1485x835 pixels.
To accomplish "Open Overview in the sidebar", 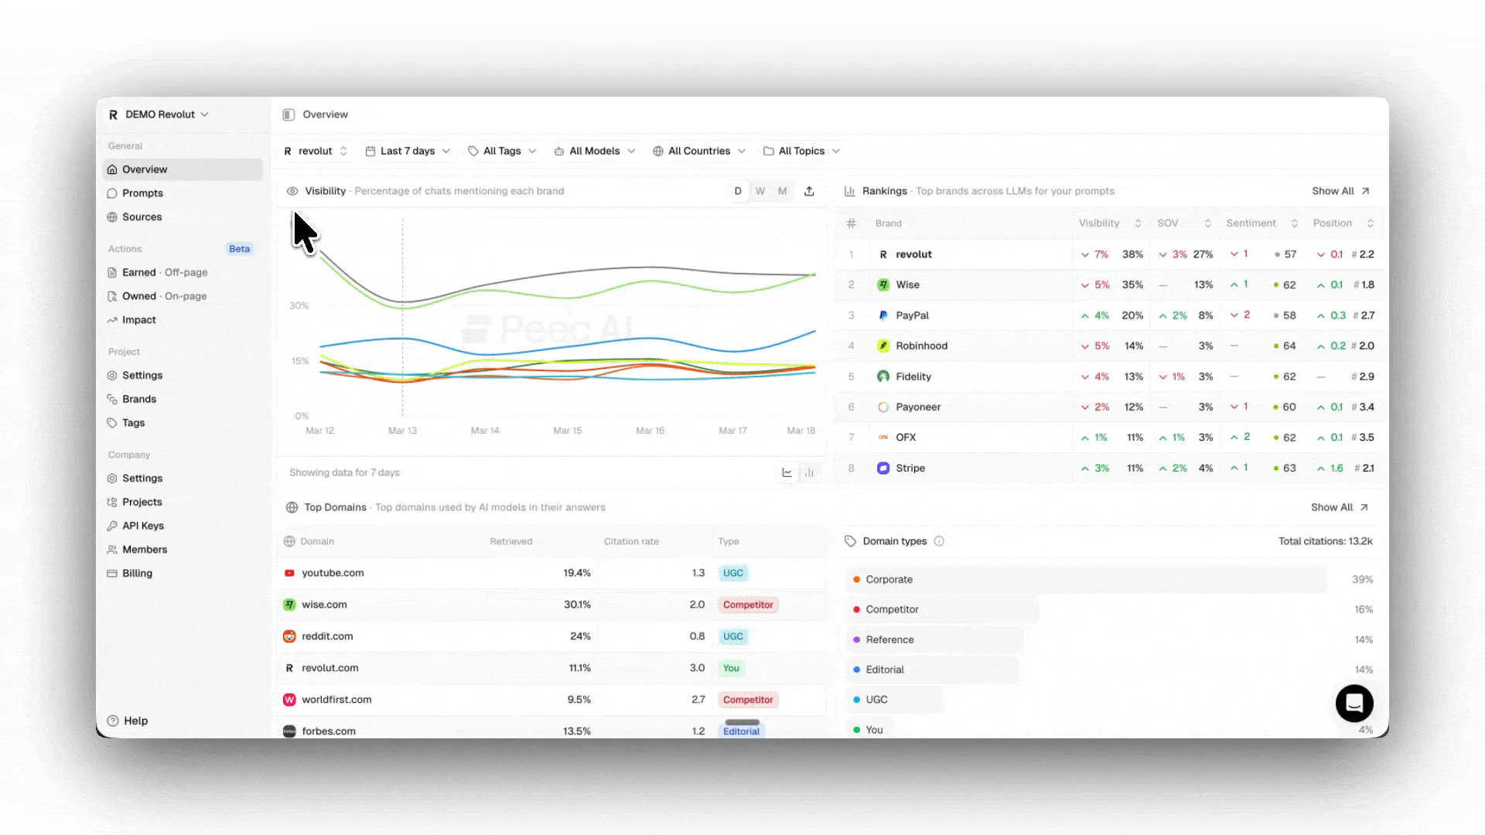I will pos(183,169).
